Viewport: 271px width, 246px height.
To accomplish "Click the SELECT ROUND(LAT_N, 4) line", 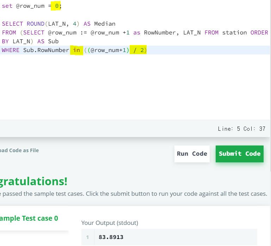I will pyautogui.click(x=58, y=24).
